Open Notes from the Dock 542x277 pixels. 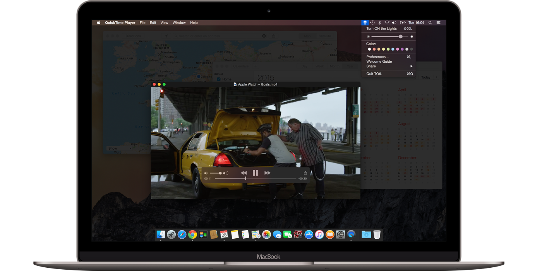pos(235,234)
